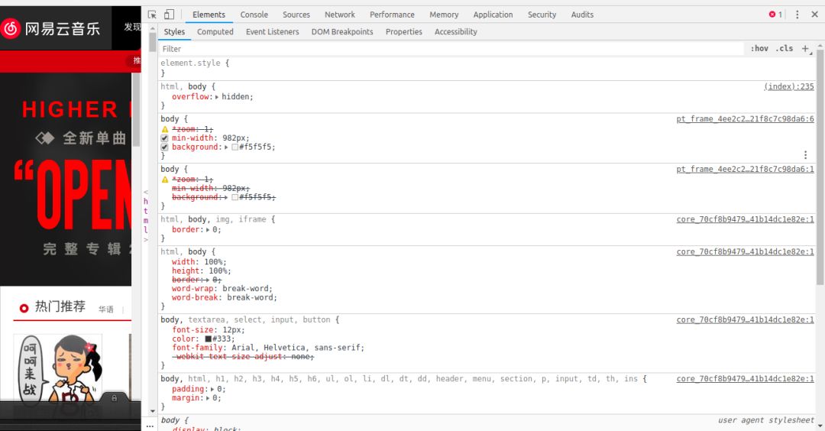
Task: Add new style rule with plus icon
Action: pos(806,48)
